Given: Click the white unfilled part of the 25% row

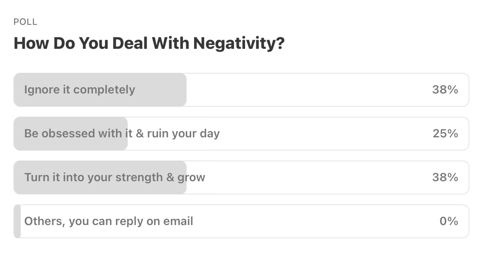Looking at the screenshot, I should point(323,134).
